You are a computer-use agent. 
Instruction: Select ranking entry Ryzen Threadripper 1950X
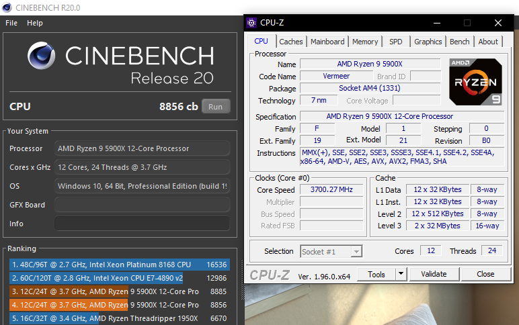pyautogui.click(x=120, y=318)
